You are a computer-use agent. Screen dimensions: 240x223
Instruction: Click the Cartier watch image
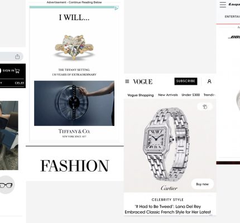(166, 145)
